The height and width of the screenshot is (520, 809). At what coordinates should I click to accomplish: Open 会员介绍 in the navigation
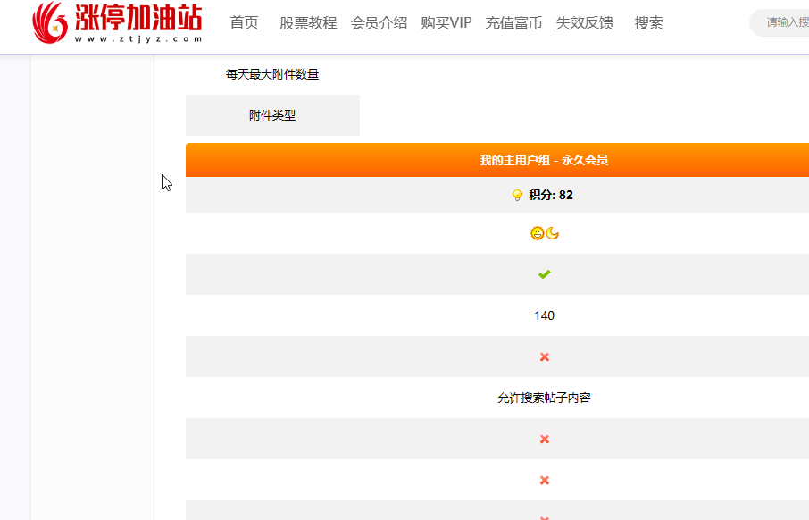tap(379, 22)
